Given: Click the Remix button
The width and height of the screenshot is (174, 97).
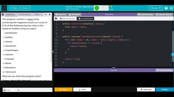Looking at the screenshot, I should pos(25,8).
